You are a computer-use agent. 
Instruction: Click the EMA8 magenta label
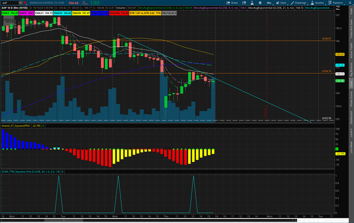pos(27,13)
